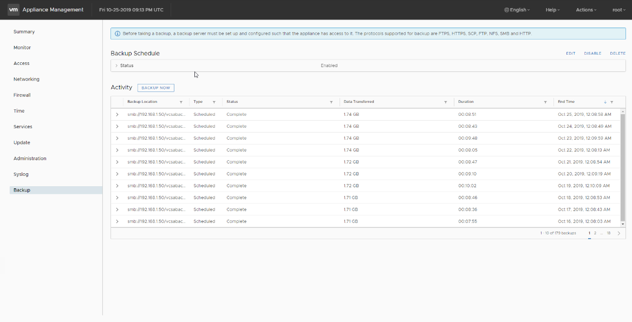The height and width of the screenshot is (322, 632).
Task: Click the End Time column header
Action: tap(566, 102)
